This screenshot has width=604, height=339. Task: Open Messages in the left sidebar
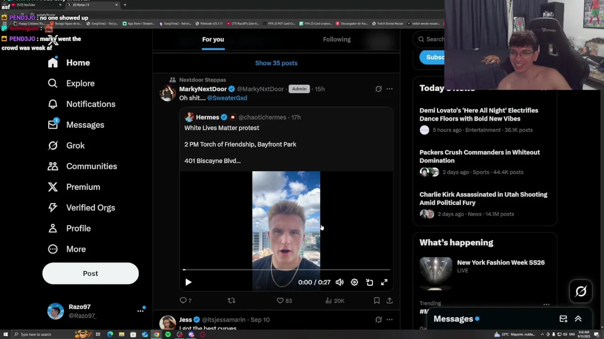pyautogui.click(x=76, y=125)
